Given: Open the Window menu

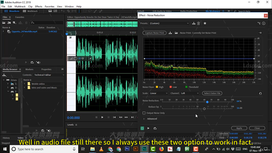Looking at the screenshot, I should (x=69, y=6).
